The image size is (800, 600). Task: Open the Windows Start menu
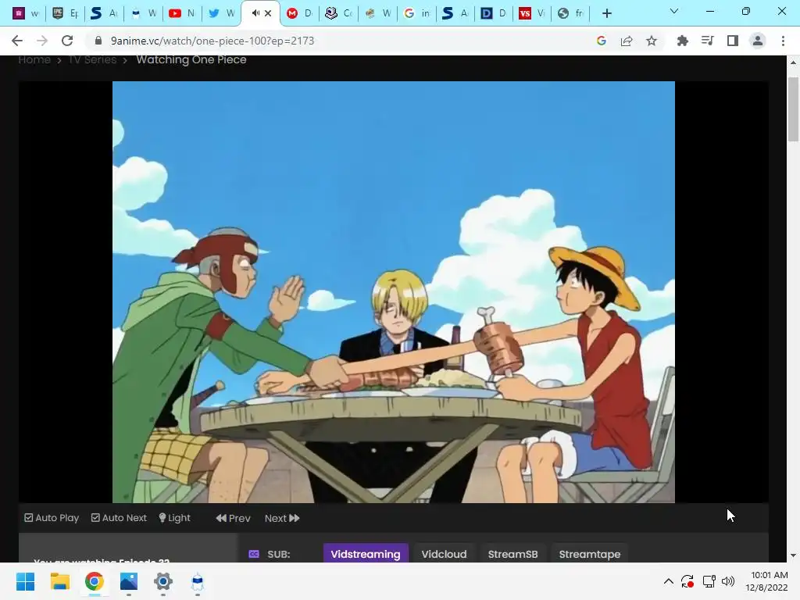(x=26, y=581)
